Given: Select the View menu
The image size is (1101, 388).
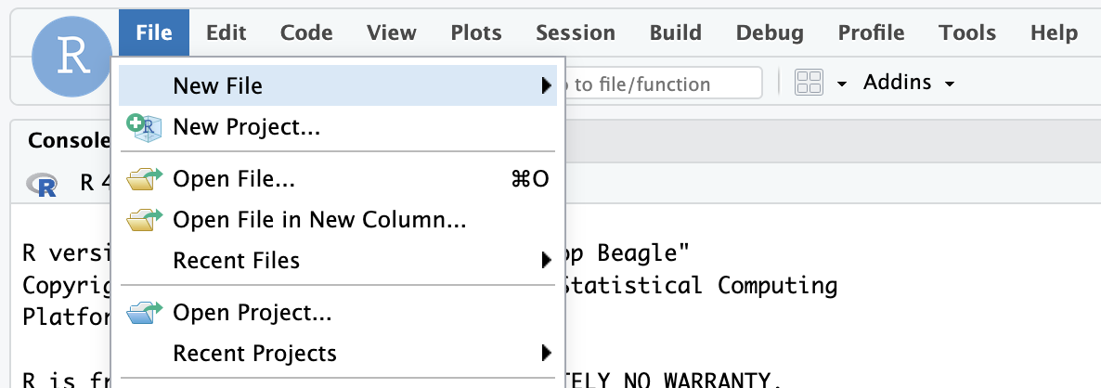Looking at the screenshot, I should (x=391, y=33).
